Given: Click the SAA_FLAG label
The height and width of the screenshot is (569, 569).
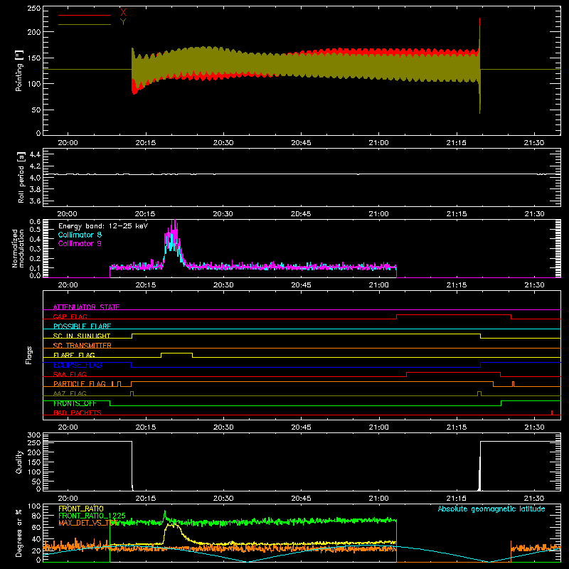Looking at the screenshot, I should (70, 374).
